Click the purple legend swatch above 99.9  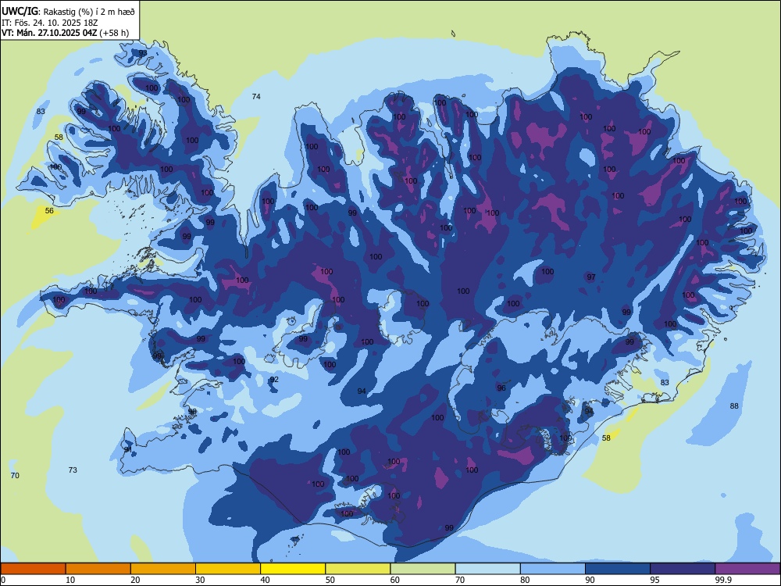pyautogui.click(x=747, y=569)
